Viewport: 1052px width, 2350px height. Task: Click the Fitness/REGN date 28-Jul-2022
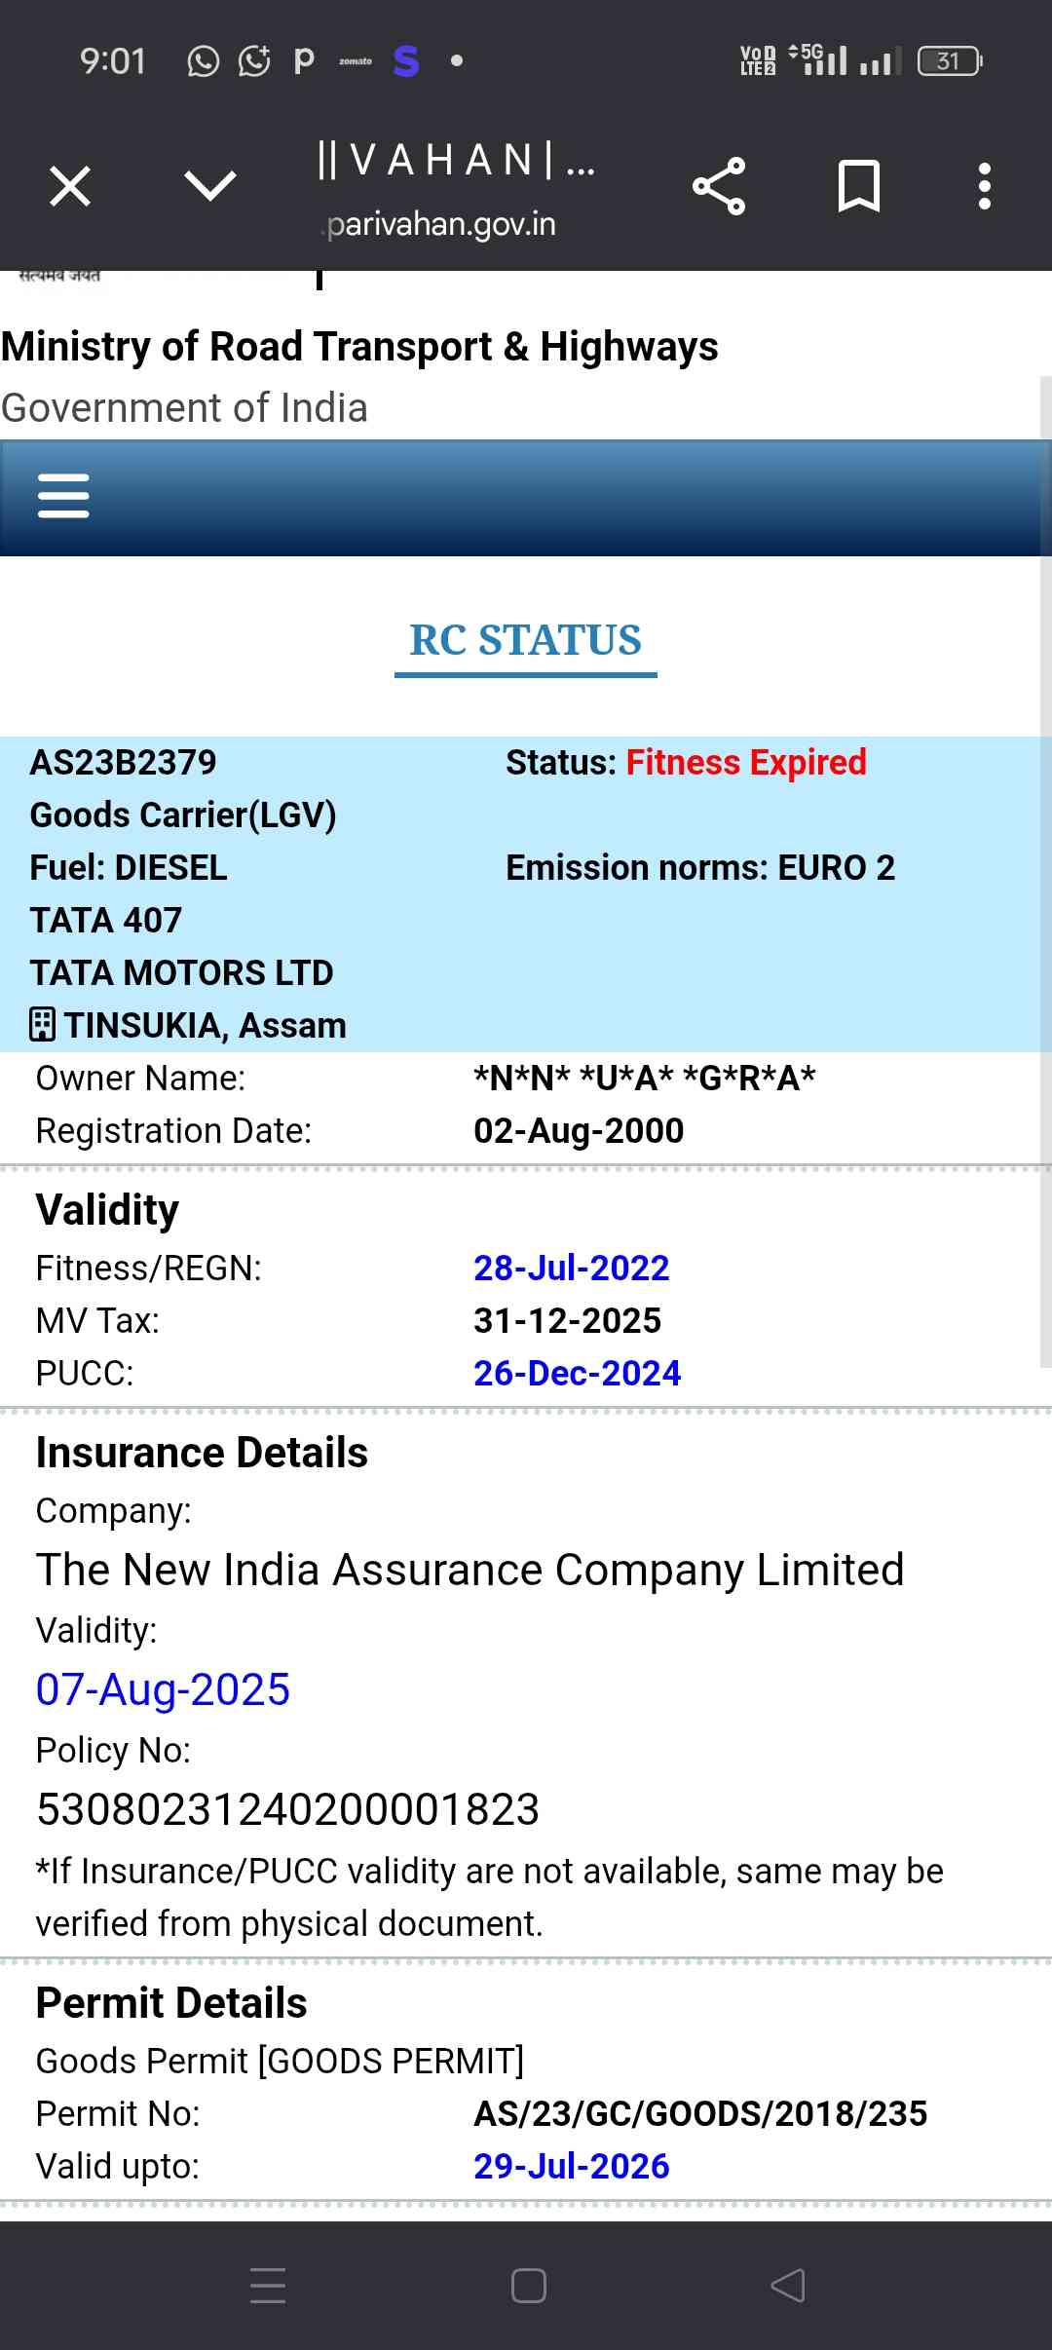(x=571, y=1268)
